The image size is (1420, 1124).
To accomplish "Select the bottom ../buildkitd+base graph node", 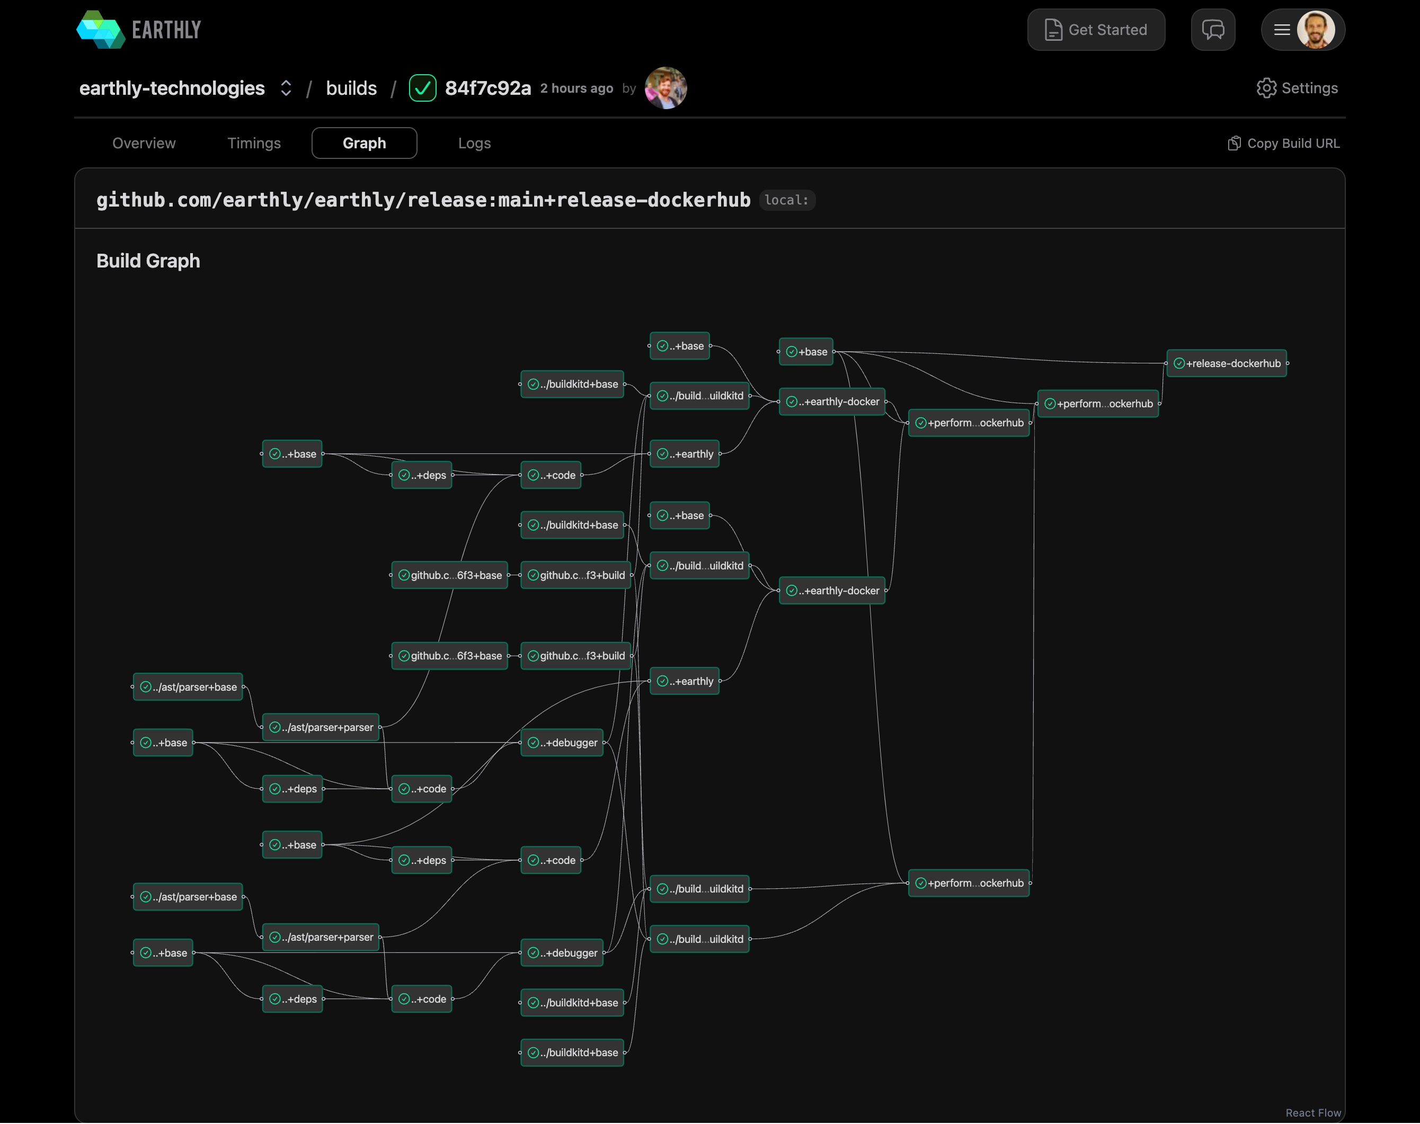I will click(572, 1052).
